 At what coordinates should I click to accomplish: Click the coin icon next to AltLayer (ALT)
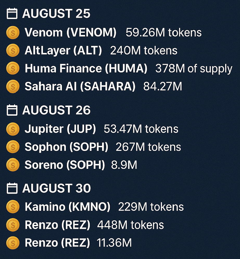pos(13,50)
